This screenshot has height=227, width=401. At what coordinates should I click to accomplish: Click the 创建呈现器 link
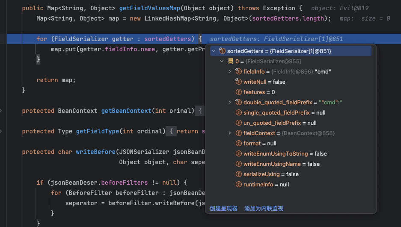223,209
